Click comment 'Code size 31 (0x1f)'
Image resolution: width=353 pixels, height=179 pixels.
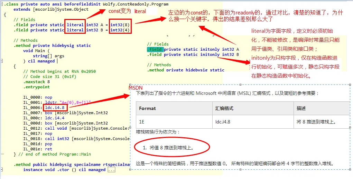(x=49, y=77)
